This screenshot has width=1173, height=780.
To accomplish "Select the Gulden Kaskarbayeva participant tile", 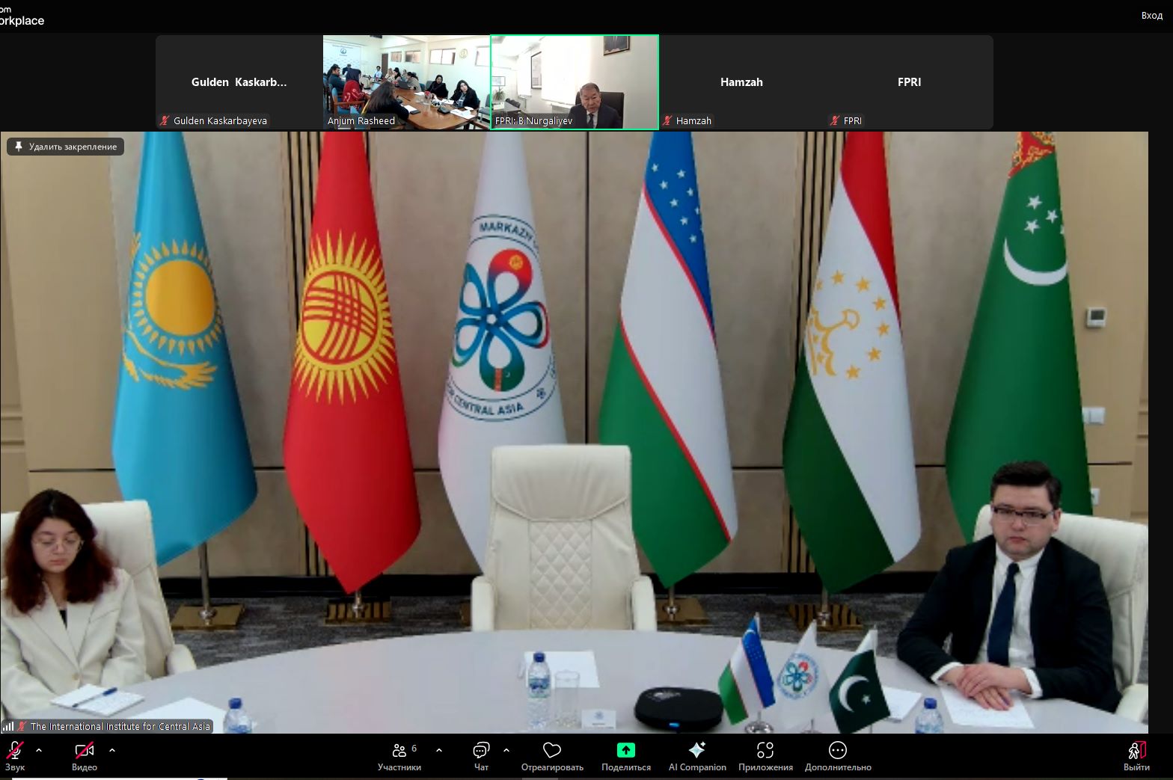I will click(239, 82).
